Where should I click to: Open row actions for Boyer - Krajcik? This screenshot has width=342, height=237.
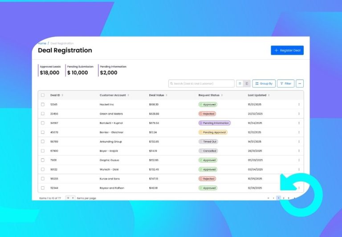click(x=299, y=151)
